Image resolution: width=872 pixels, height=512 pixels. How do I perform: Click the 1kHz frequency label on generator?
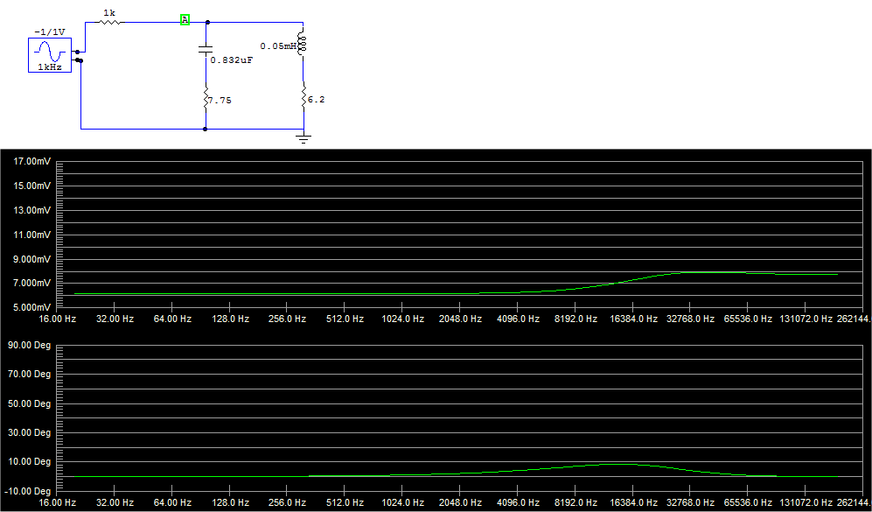point(50,67)
